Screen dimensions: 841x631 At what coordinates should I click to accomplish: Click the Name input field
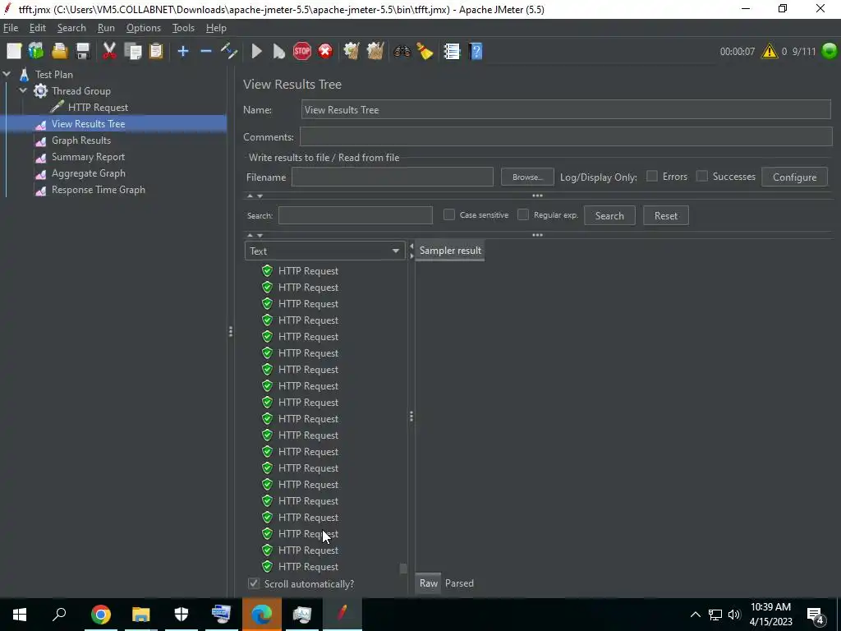tap(566, 109)
